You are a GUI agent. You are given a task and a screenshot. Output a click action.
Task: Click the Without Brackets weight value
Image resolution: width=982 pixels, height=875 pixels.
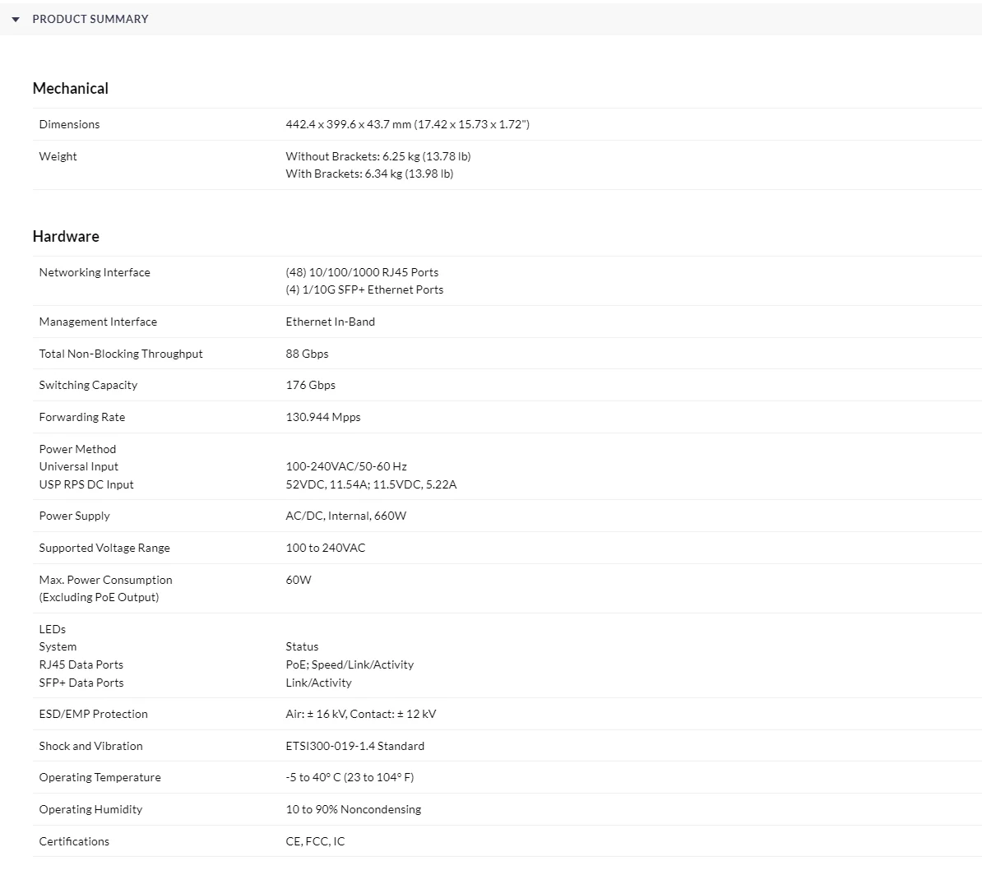378,156
